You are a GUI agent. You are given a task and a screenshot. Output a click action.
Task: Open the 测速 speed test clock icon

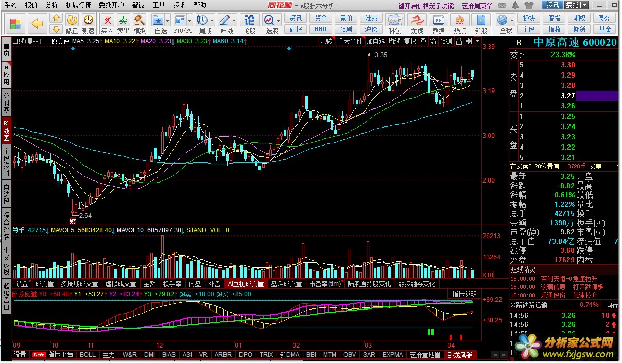click(89, 20)
